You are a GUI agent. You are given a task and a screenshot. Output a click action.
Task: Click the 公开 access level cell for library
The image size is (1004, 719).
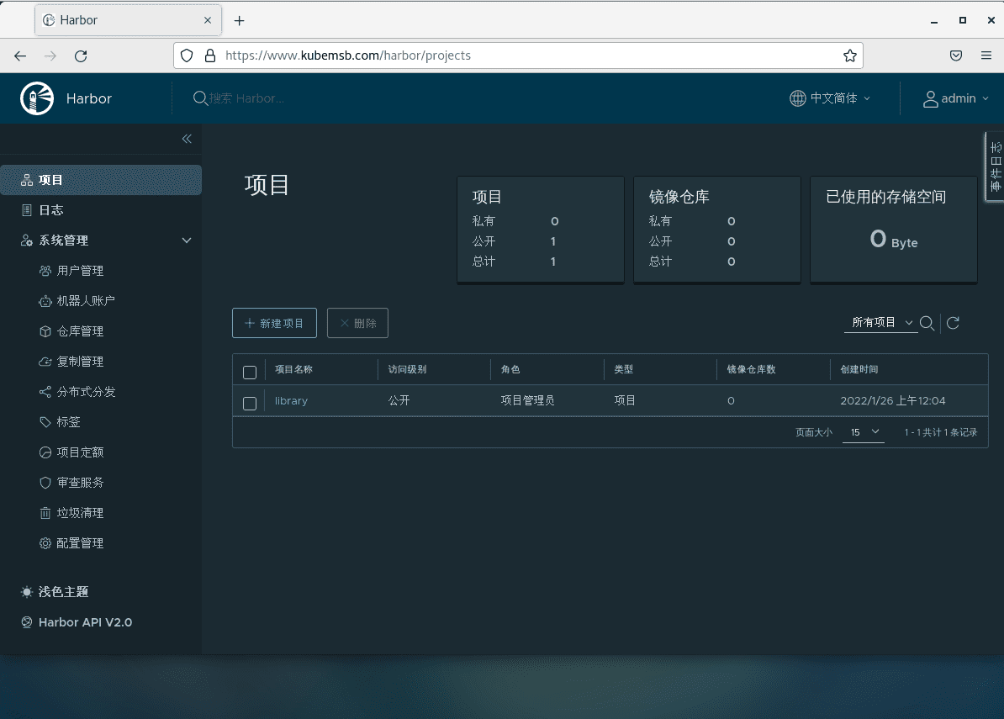[x=399, y=401]
